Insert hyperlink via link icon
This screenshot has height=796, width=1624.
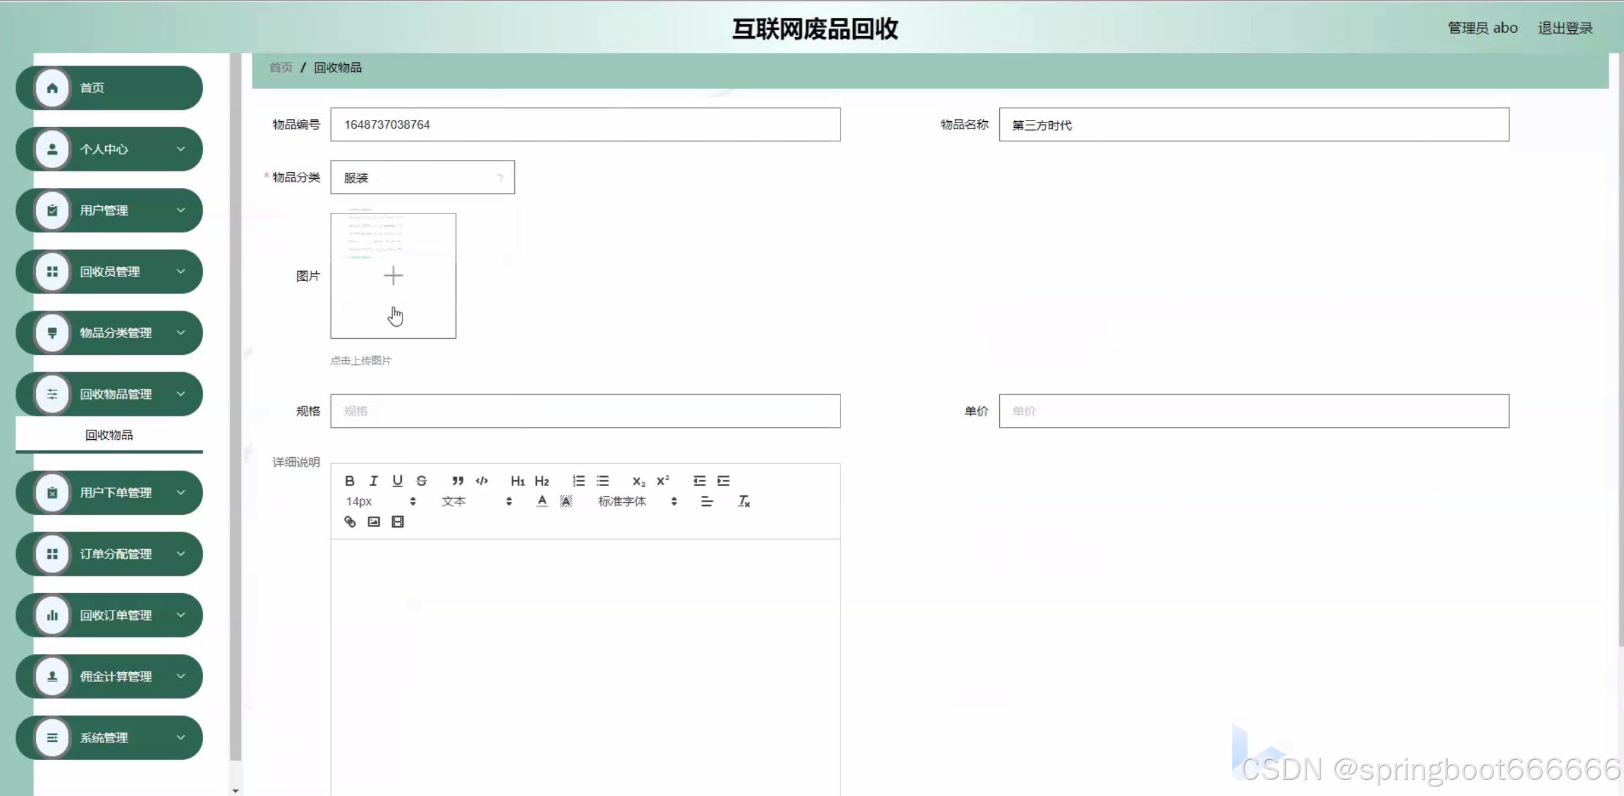350,522
